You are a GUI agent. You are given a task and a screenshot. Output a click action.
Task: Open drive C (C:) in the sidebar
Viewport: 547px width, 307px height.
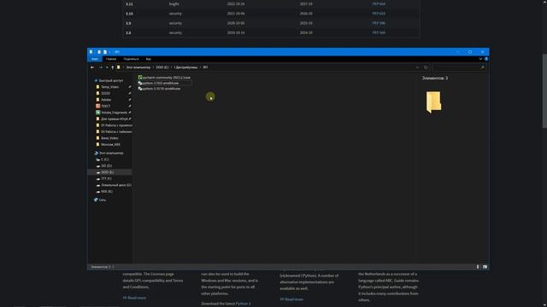(104, 159)
